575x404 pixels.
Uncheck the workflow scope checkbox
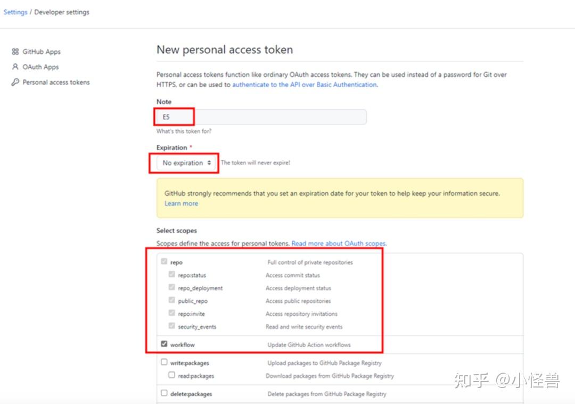(164, 344)
